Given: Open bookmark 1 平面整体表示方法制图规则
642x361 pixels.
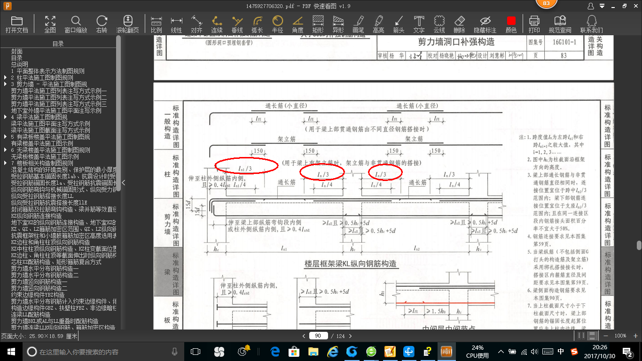Looking at the screenshot, I should point(48,71).
